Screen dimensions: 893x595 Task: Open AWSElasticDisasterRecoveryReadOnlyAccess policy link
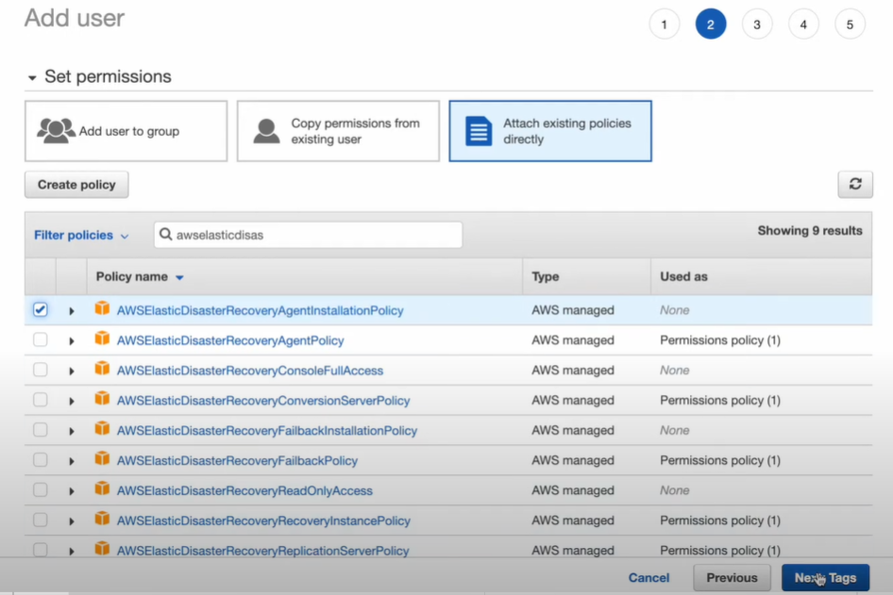244,491
